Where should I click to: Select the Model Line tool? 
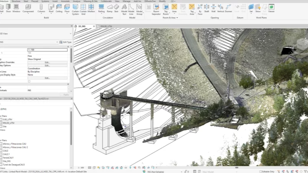[131, 10]
